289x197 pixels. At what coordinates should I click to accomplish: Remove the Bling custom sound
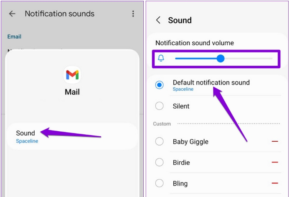coord(275,183)
